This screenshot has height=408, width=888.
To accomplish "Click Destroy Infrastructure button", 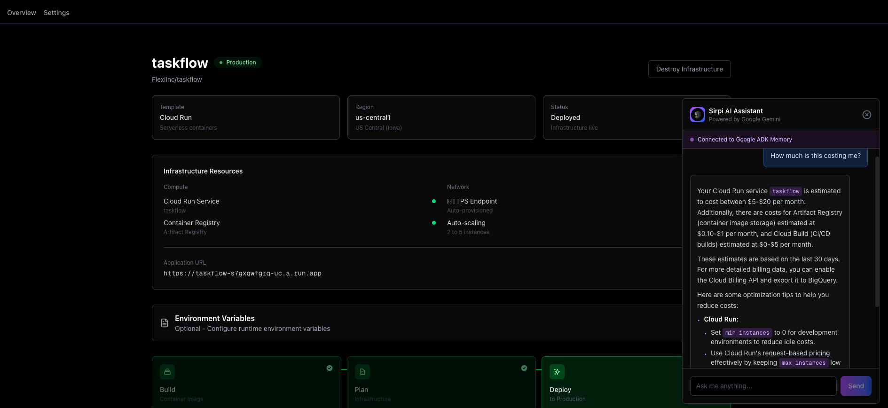I will (x=689, y=69).
